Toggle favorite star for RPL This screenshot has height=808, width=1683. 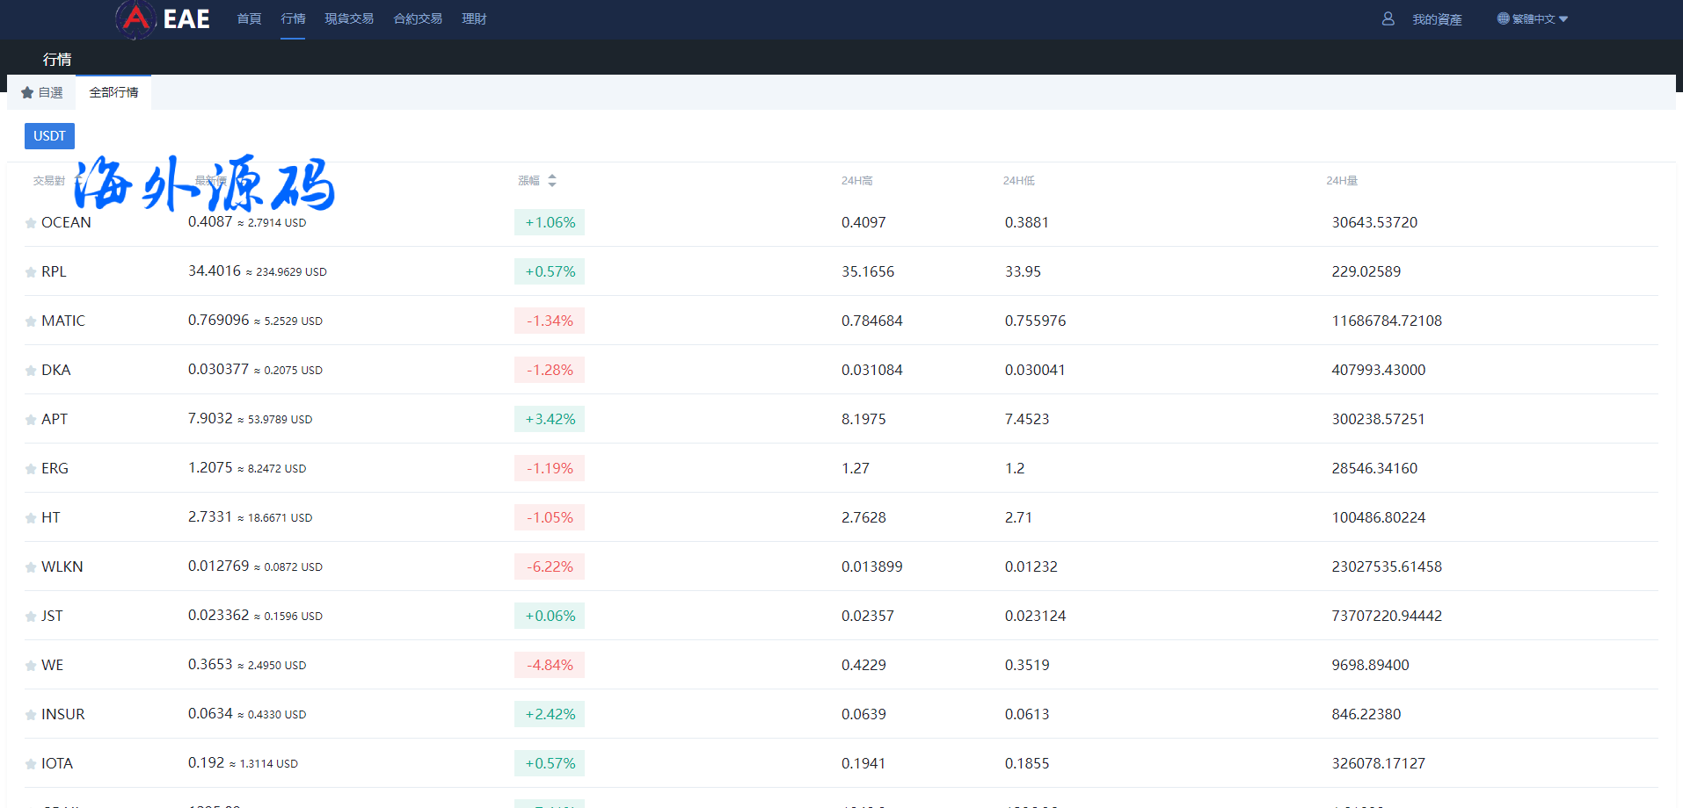click(31, 272)
